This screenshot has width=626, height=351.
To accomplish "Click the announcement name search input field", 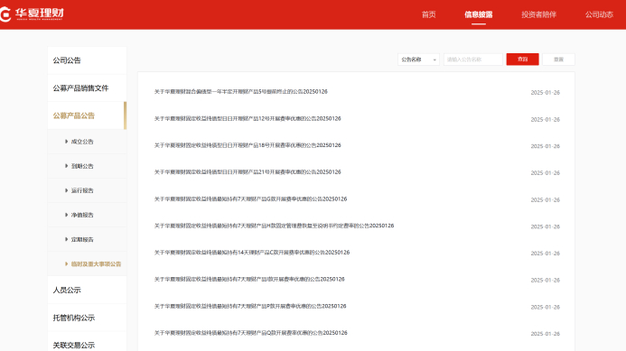I will [x=473, y=60].
